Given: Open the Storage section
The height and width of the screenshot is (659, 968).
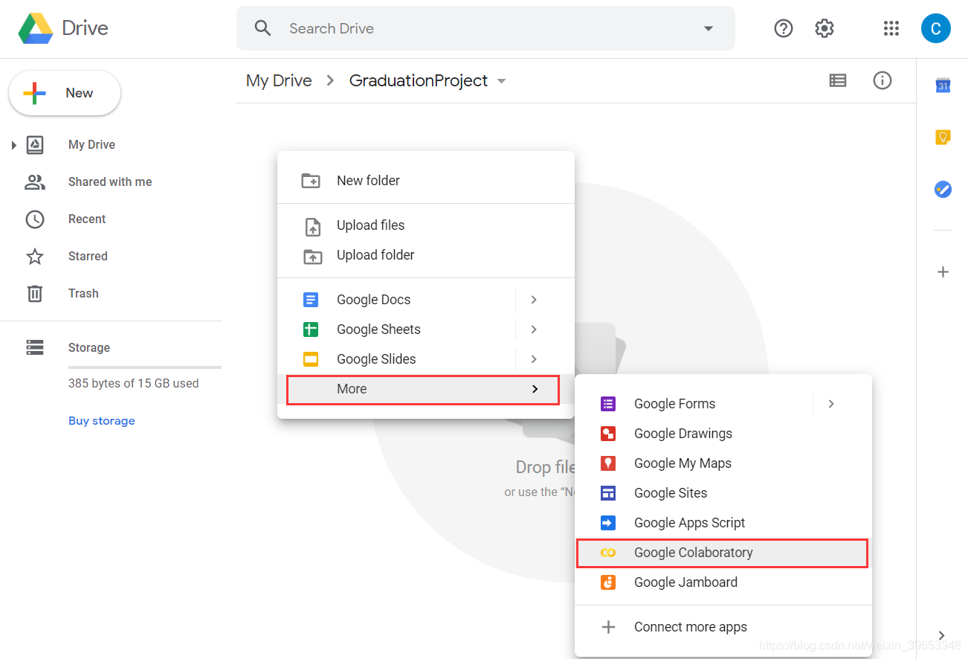Looking at the screenshot, I should (89, 347).
